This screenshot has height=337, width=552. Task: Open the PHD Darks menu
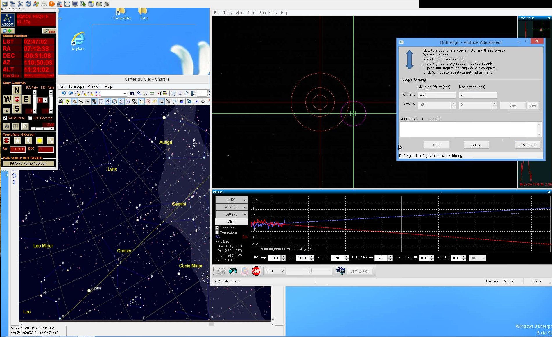(x=251, y=13)
